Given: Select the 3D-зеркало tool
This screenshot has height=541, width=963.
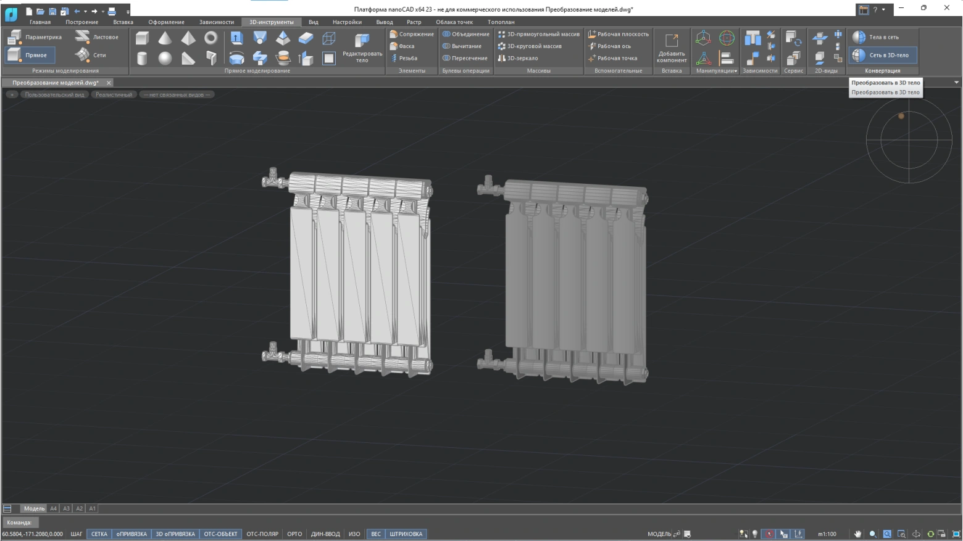Looking at the screenshot, I should [522, 58].
